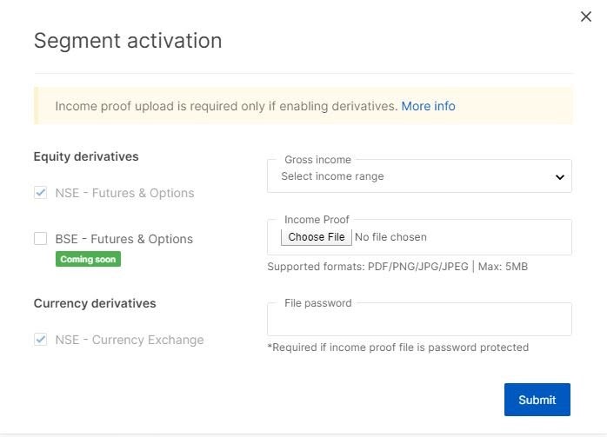The image size is (607, 437).
Task: Submit the segment activation form
Action: click(x=537, y=400)
